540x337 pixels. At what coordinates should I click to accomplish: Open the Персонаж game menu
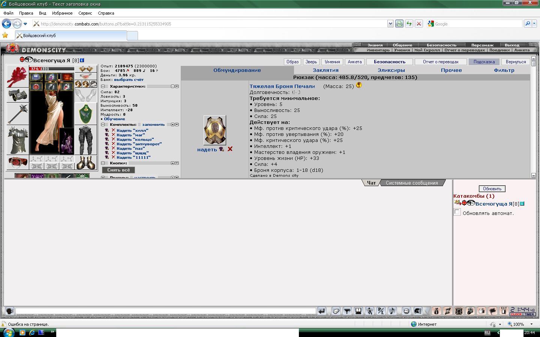pos(482,45)
